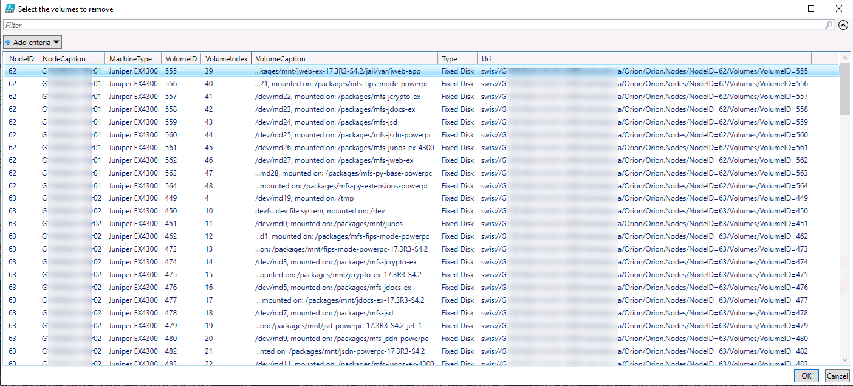Select row with caption mfs-py-base-powerpc

pyautogui.click(x=422, y=173)
